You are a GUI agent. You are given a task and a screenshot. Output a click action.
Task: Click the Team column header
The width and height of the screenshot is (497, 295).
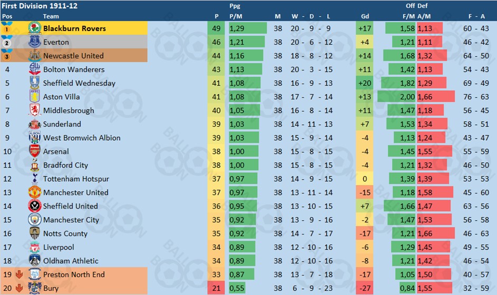click(51, 16)
